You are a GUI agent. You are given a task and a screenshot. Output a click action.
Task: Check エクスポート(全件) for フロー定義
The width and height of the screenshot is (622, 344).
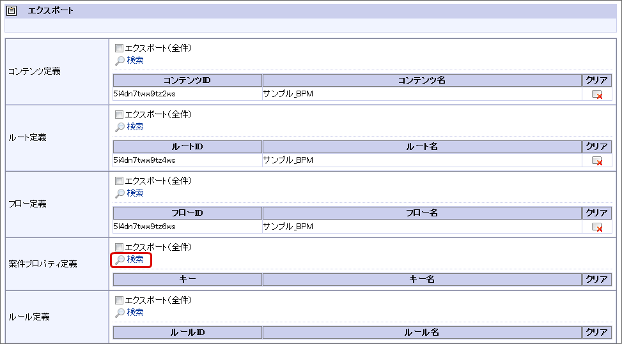tap(119, 181)
